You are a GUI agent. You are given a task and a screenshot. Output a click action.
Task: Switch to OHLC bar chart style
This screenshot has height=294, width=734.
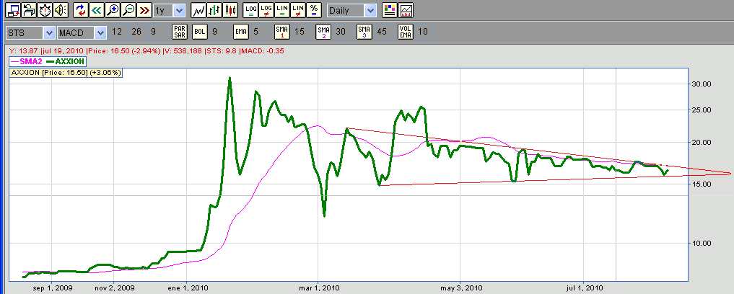point(214,11)
